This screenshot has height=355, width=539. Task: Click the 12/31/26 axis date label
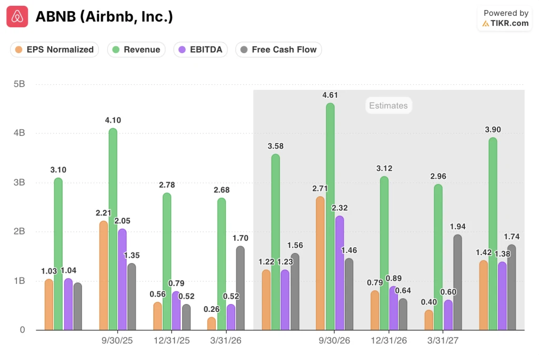pos(389,341)
